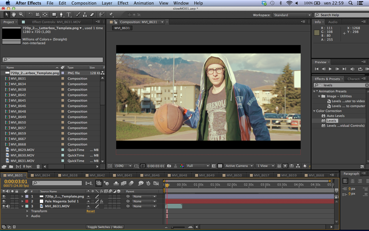Open the Composition menu

pos(84,3)
